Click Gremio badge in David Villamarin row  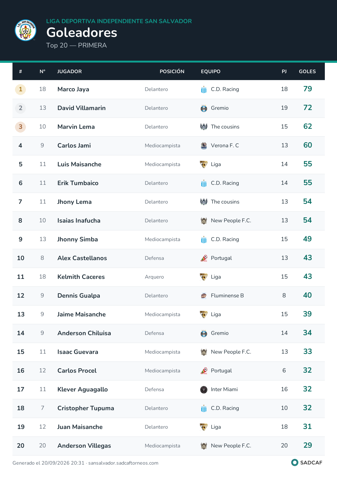204,108
